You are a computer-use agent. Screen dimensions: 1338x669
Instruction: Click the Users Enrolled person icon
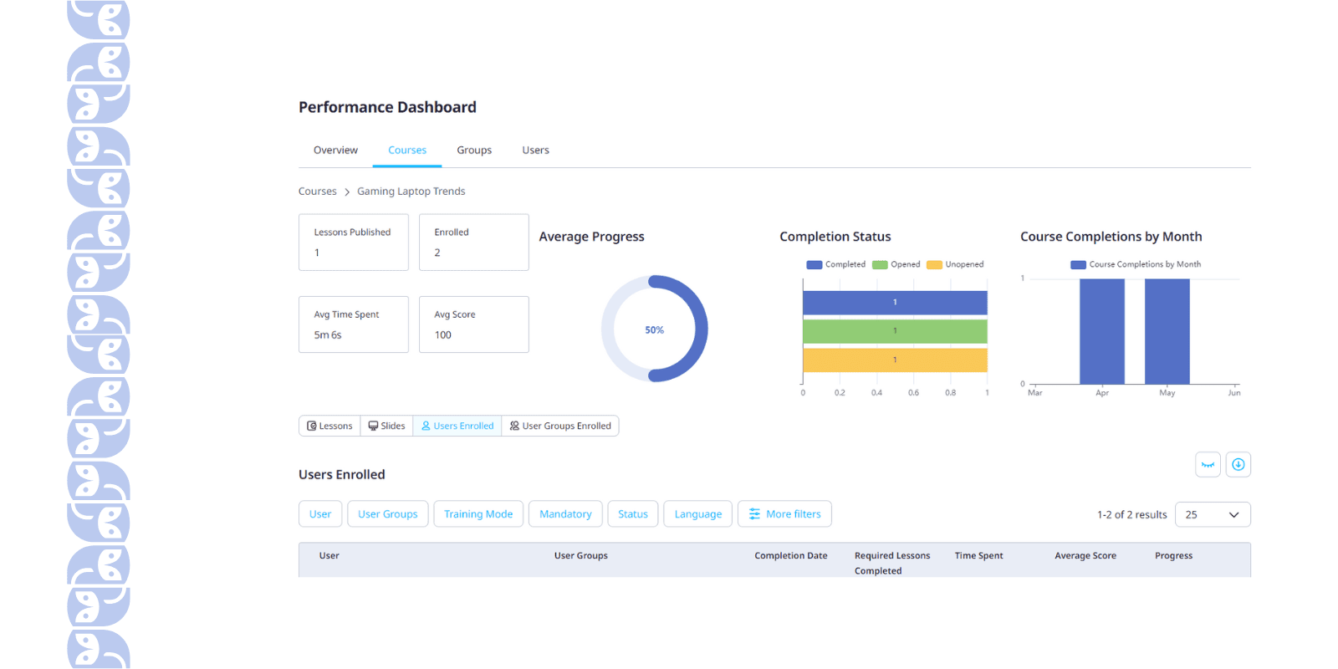(426, 426)
